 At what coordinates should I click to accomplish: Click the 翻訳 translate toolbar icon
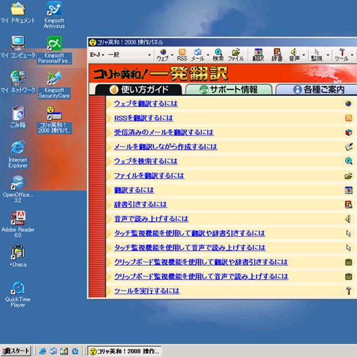[258, 55]
